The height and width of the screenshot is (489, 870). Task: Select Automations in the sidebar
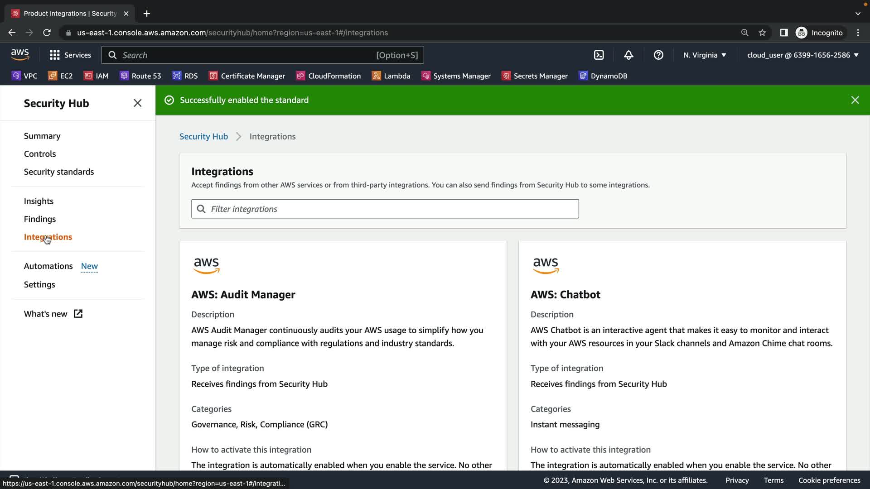click(x=48, y=266)
